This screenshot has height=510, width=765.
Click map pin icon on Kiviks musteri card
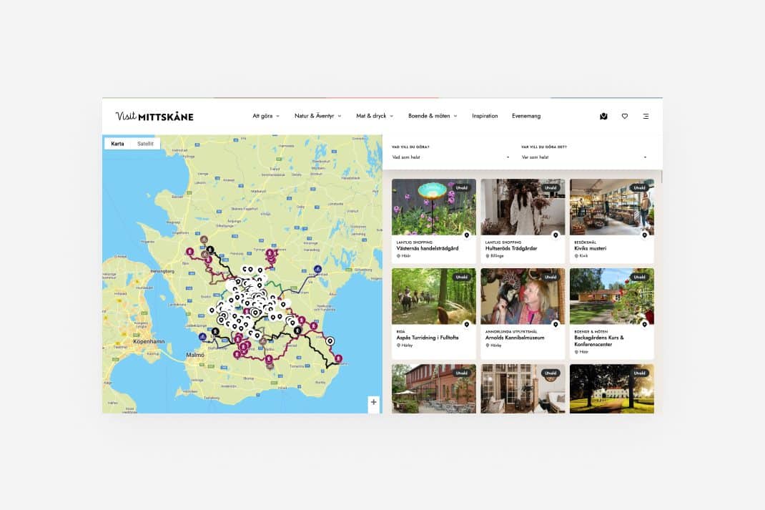(x=644, y=235)
